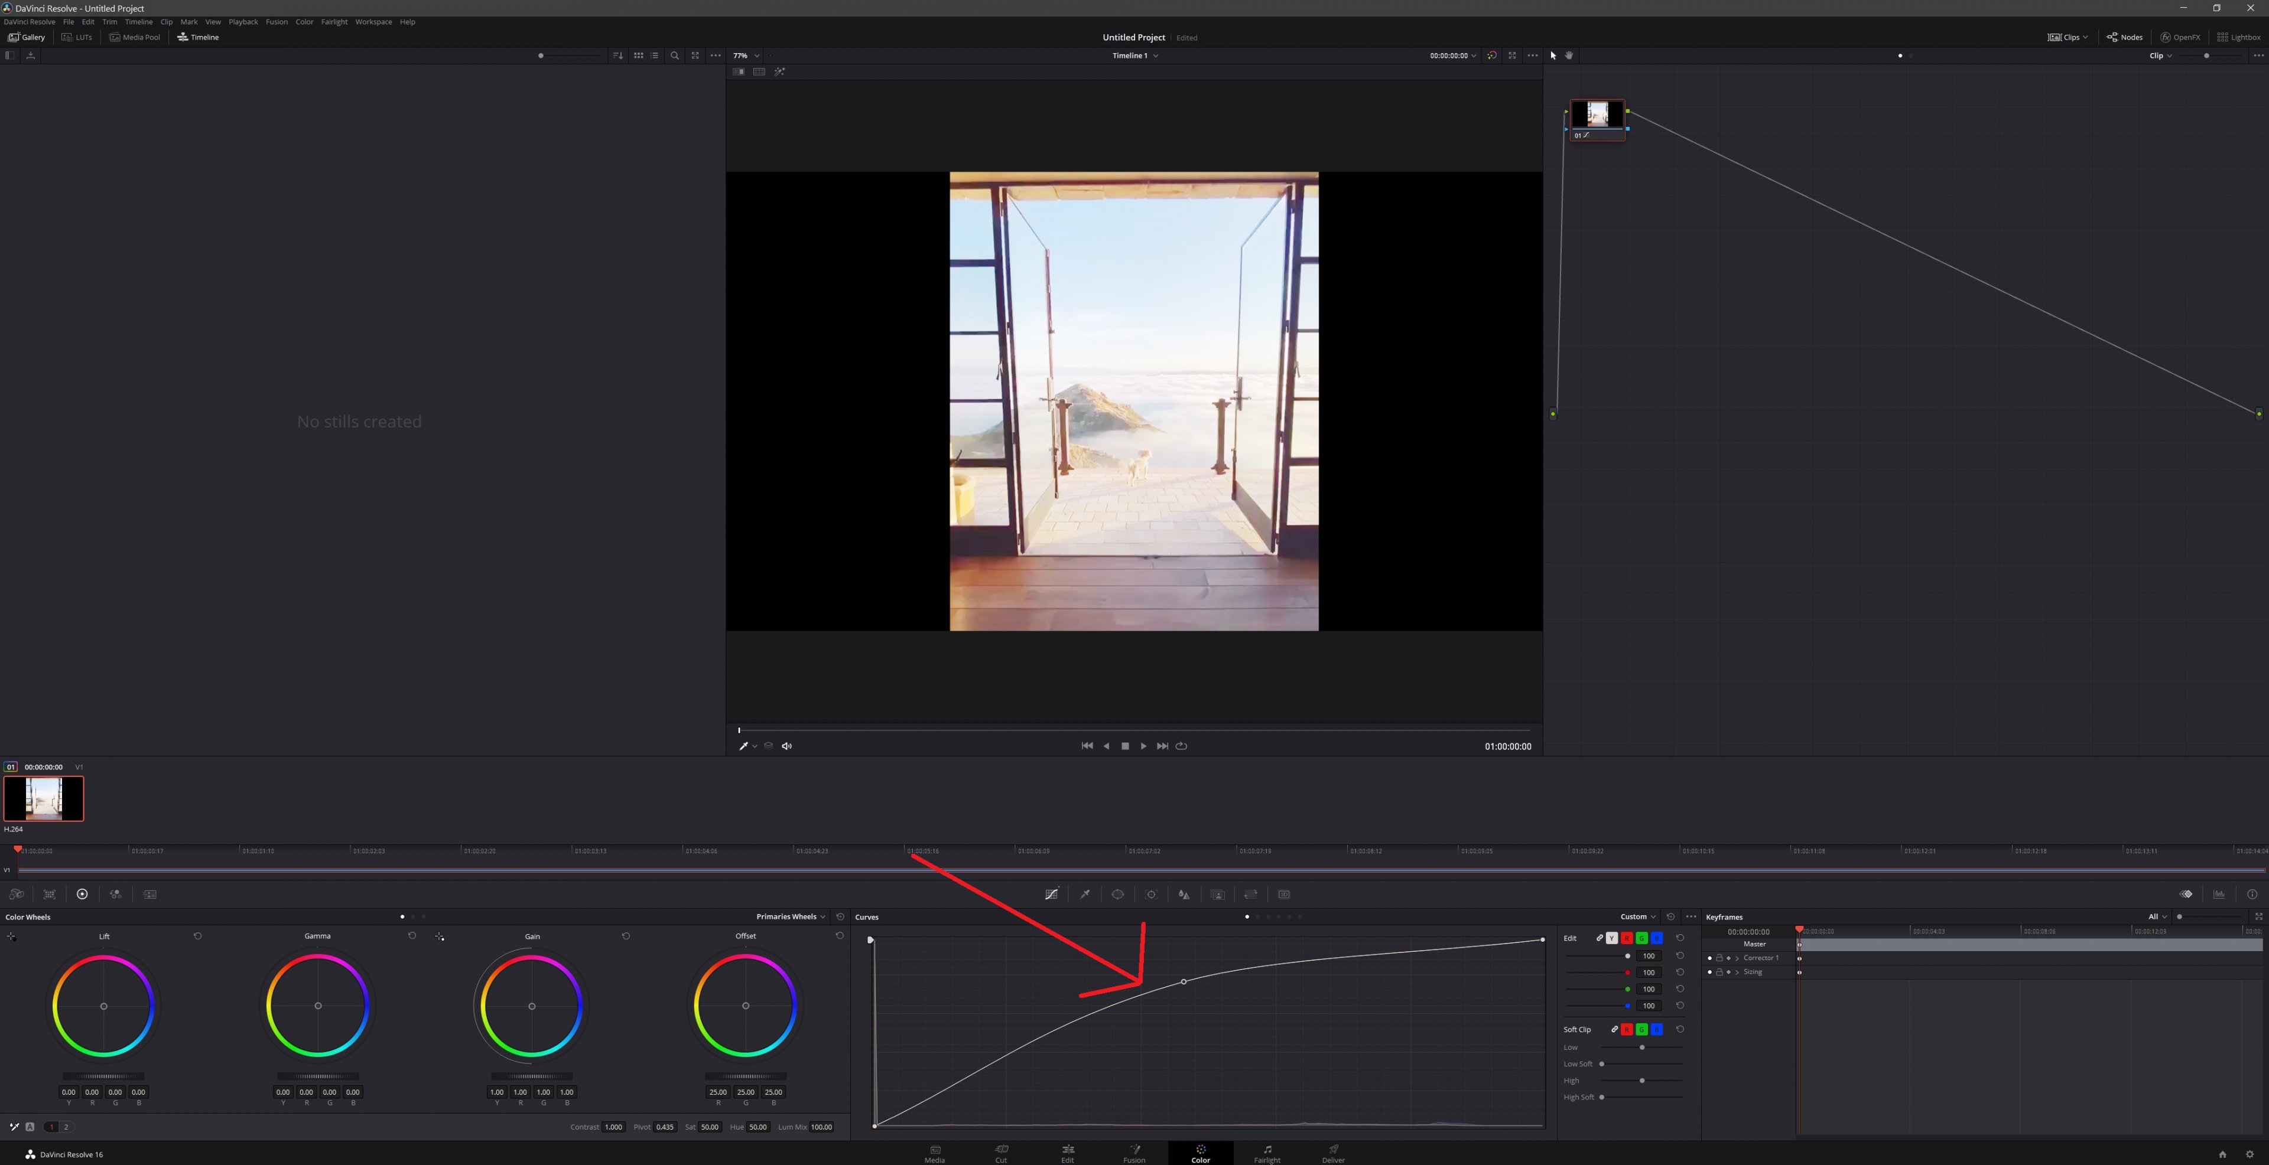Toggle the Nodes panel button
Image resolution: width=2269 pixels, height=1165 pixels.
point(2125,37)
